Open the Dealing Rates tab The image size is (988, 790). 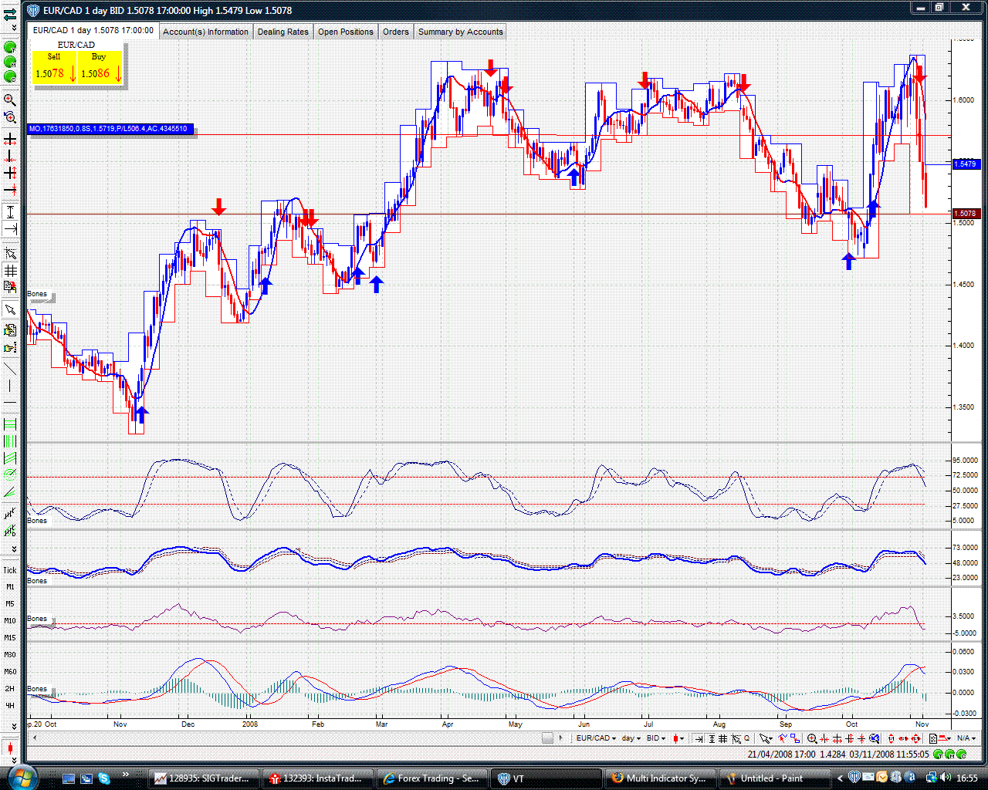click(283, 32)
